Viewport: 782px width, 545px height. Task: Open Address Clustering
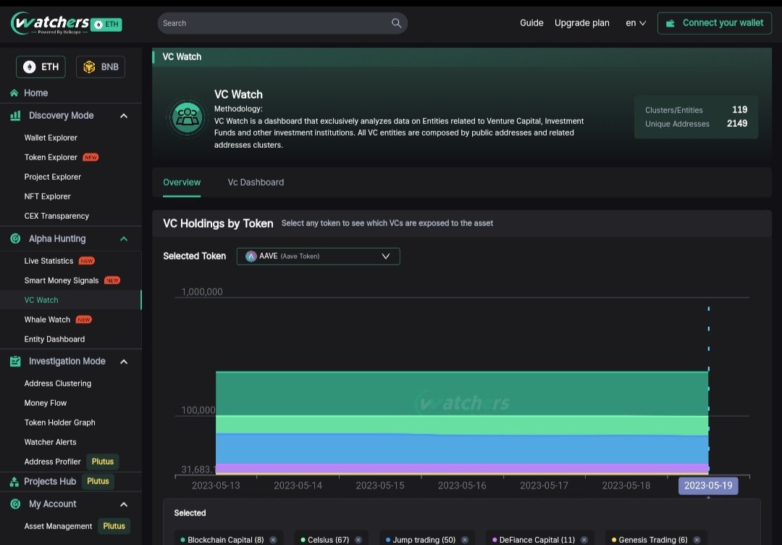58,383
